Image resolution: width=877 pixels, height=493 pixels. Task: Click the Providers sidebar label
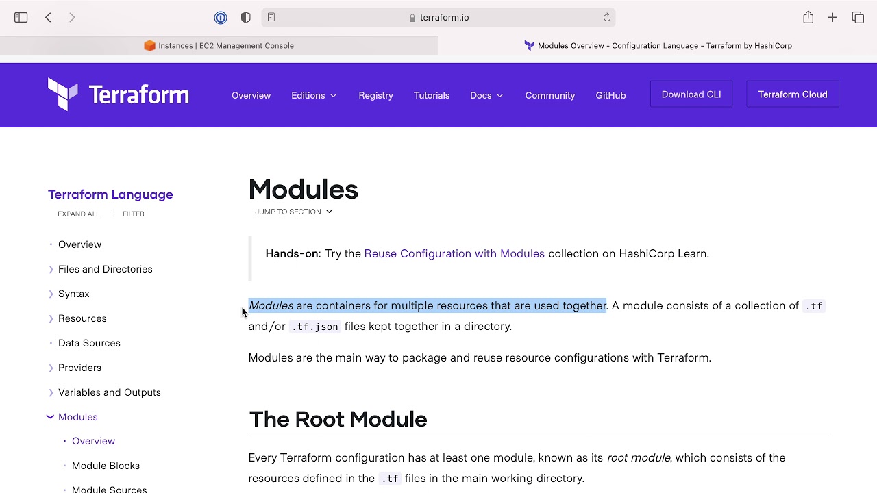[79, 368]
